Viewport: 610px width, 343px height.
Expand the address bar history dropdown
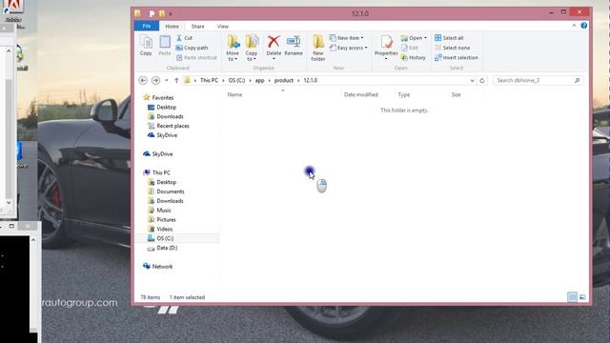[x=472, y=80]
